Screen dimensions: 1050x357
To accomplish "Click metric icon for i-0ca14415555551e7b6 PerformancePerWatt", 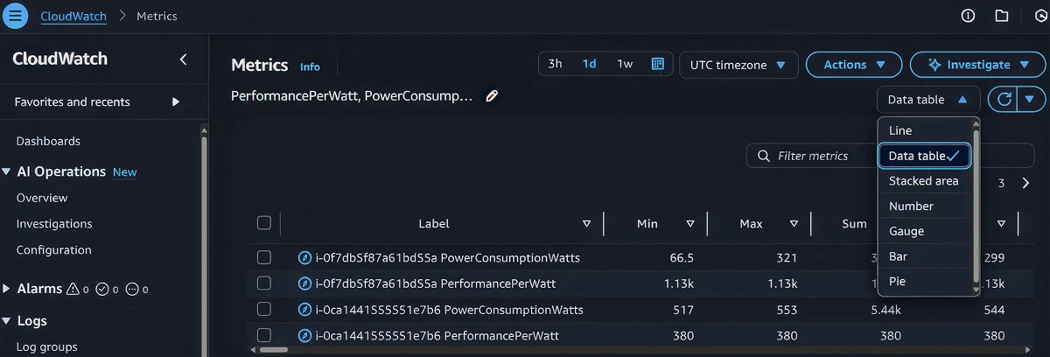I will (304, 335).
